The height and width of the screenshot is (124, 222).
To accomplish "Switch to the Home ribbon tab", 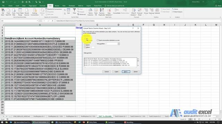I will (x=10, y=6).
